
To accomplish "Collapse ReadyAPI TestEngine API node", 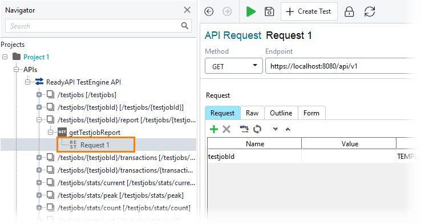I will click(x=27, y=82).
